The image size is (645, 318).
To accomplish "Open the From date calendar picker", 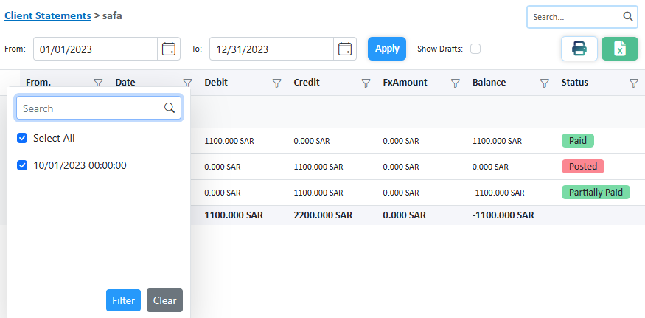I will click(169, 49).
